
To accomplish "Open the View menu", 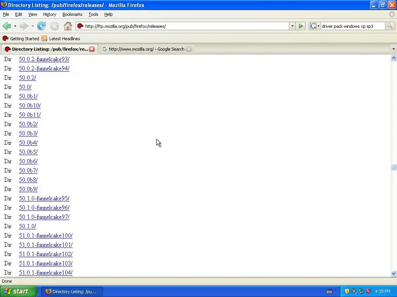I will [33, 14].
